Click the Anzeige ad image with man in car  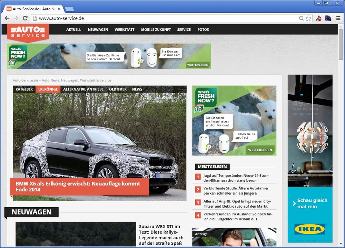234,237
